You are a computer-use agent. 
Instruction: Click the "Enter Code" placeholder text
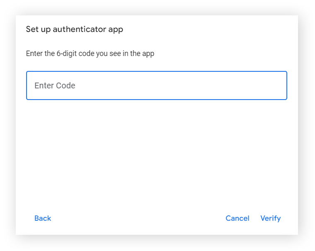55,85
